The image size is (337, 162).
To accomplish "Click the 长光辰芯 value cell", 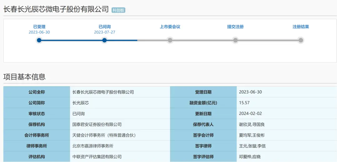I will tap(120, 103).
